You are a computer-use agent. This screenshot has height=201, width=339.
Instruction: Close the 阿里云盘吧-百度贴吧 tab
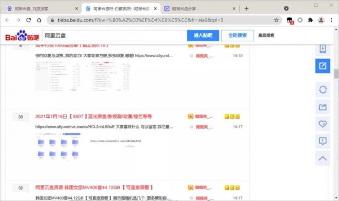click(x=155, y=9)
